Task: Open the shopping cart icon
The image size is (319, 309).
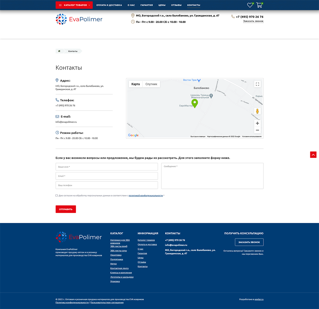Action: click(259, 5)
